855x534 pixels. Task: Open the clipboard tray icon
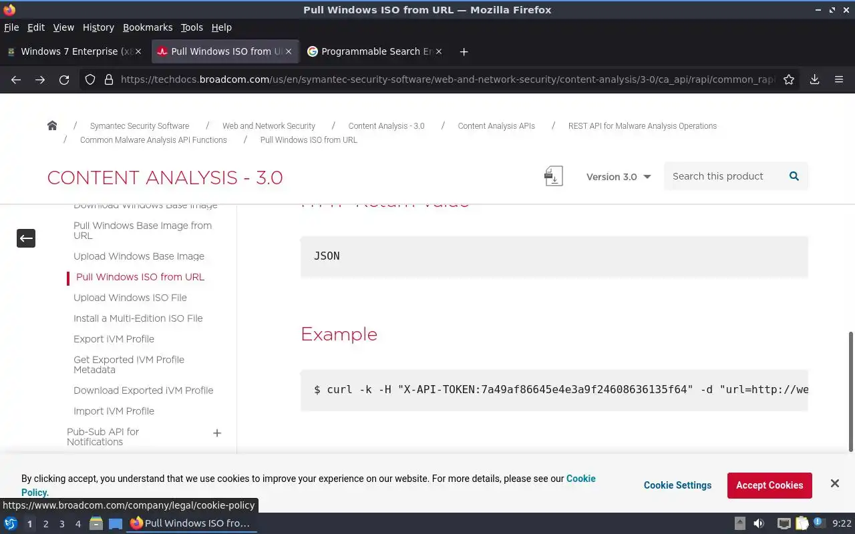coord(802,524)
